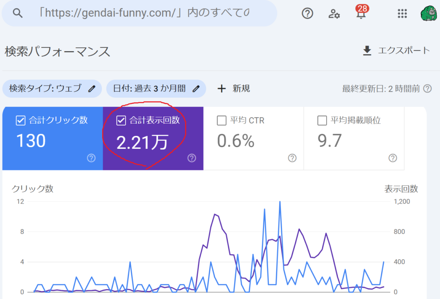Viewport: 440px width, 299px height.
Task: Open notifications bell with 28 badge
Action: (x=361, y=14)
